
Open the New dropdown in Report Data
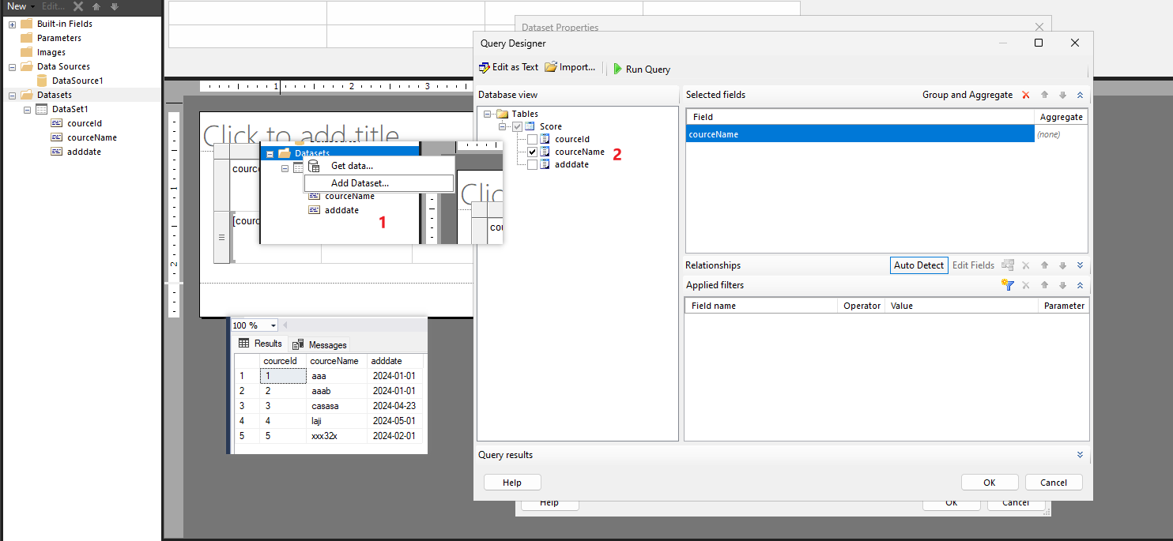click(20, 6)
